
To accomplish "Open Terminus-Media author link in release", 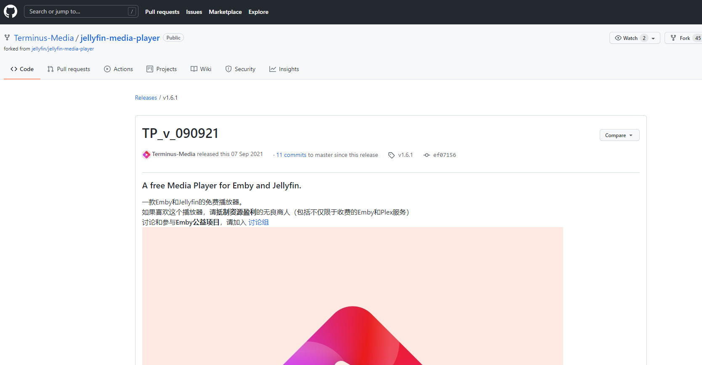I will [174, 154].
